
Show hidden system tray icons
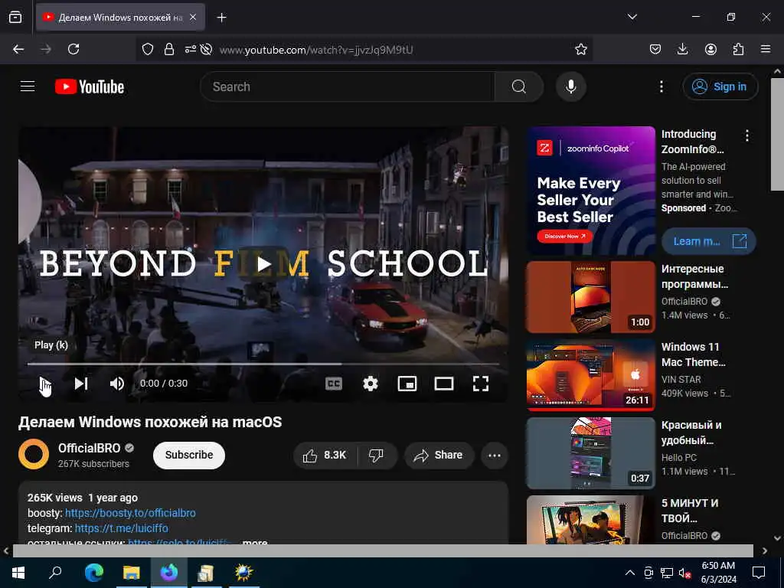tap(630, 573)
